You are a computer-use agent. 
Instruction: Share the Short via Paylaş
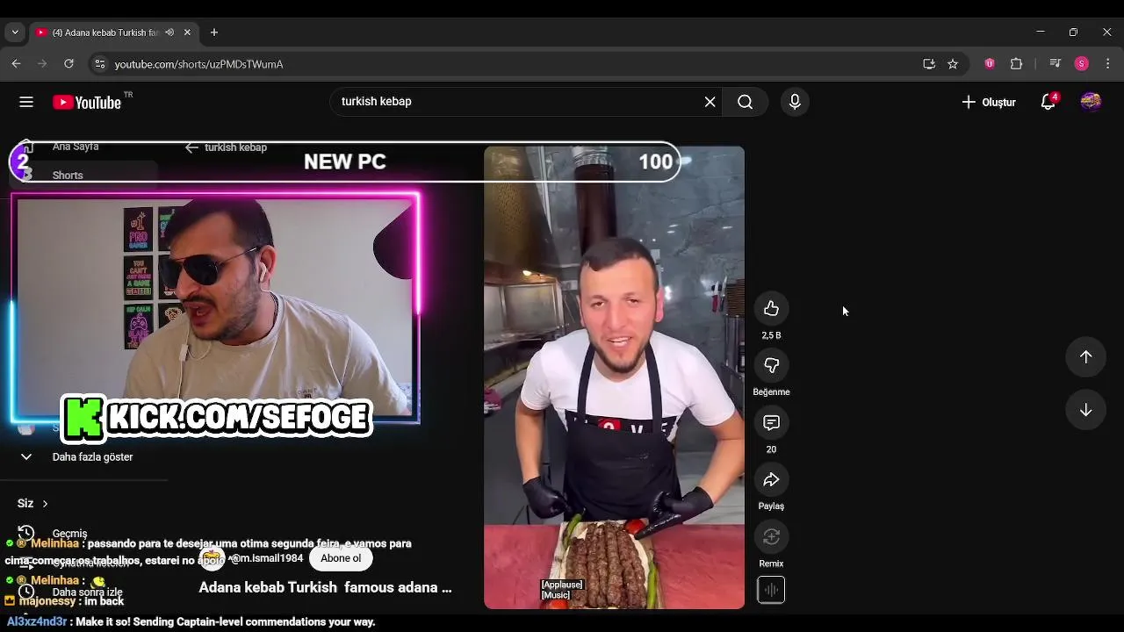click(771, 479)
